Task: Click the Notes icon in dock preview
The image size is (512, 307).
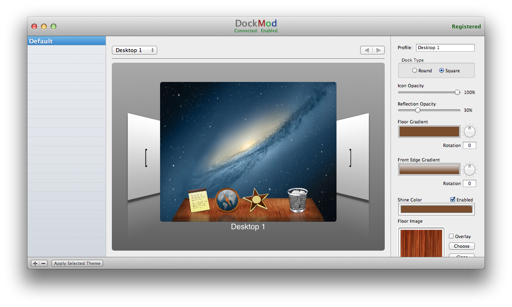Action: (x=199, y=200)
